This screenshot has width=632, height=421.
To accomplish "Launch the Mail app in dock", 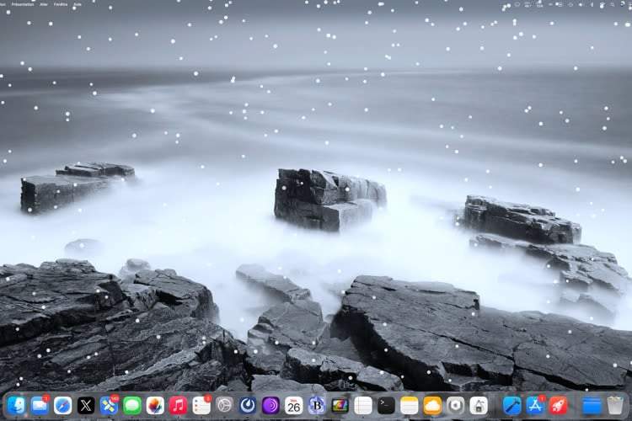I will tap(39, 405).
